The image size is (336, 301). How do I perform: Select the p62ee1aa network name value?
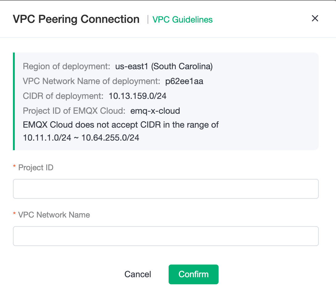click(184, 81)
